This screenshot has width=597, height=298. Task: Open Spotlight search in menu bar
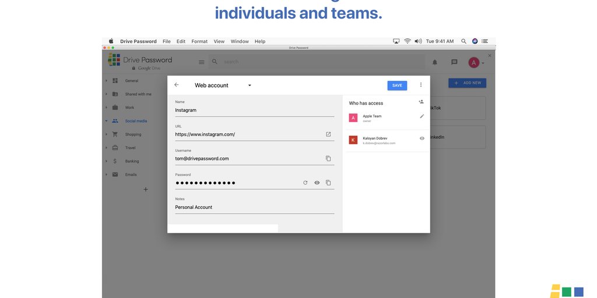coord(463,41)
